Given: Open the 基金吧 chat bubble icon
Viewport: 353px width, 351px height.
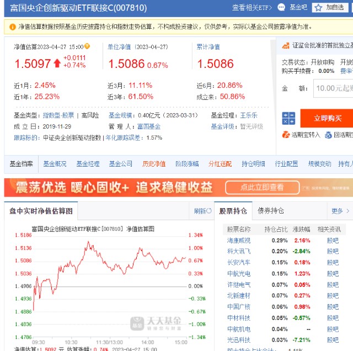Looking at the screenshot, I should point(281,7).
